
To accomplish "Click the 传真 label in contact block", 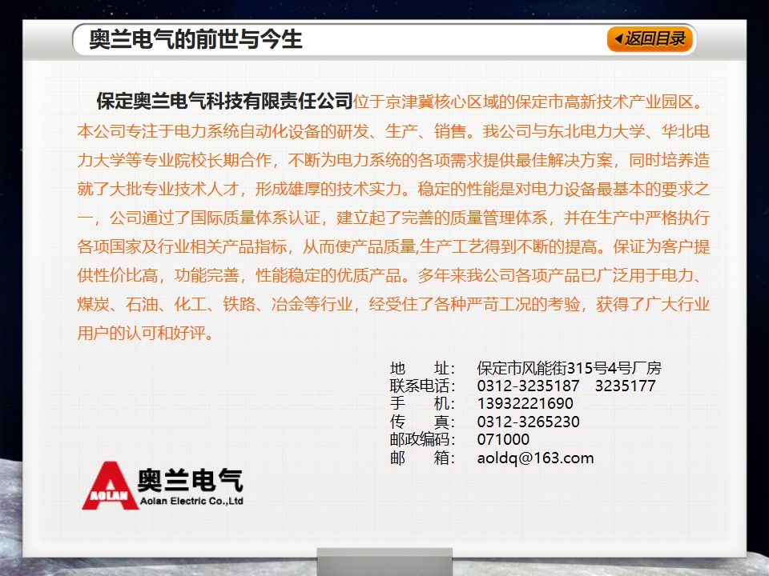I will coord(422,422).
